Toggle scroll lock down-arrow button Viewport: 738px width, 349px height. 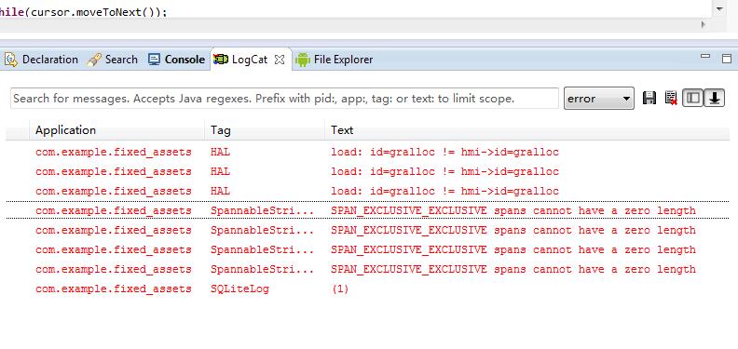tap(714, 98)
